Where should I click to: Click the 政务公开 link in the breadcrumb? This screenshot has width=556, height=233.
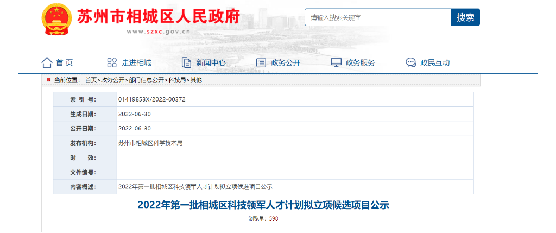(x=113, y=80)
